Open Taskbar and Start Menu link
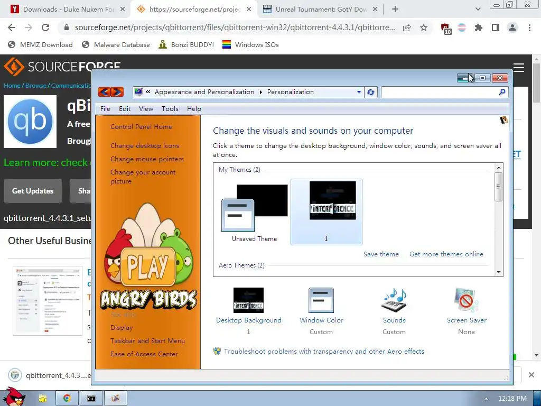The image size is (541, 406). click(x=147, y=341)
